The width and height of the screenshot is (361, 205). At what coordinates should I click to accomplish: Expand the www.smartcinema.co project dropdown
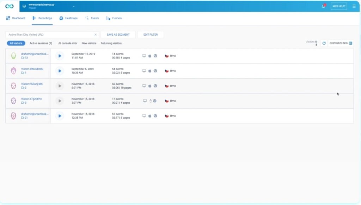[x=74, y=6]
